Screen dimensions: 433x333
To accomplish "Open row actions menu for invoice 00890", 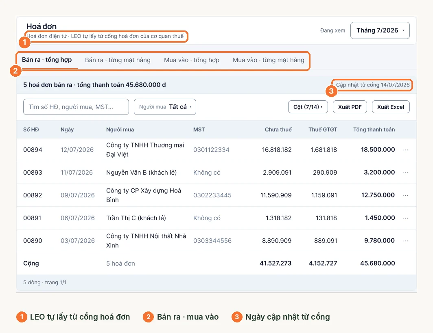I will click(x=405, y=241).
